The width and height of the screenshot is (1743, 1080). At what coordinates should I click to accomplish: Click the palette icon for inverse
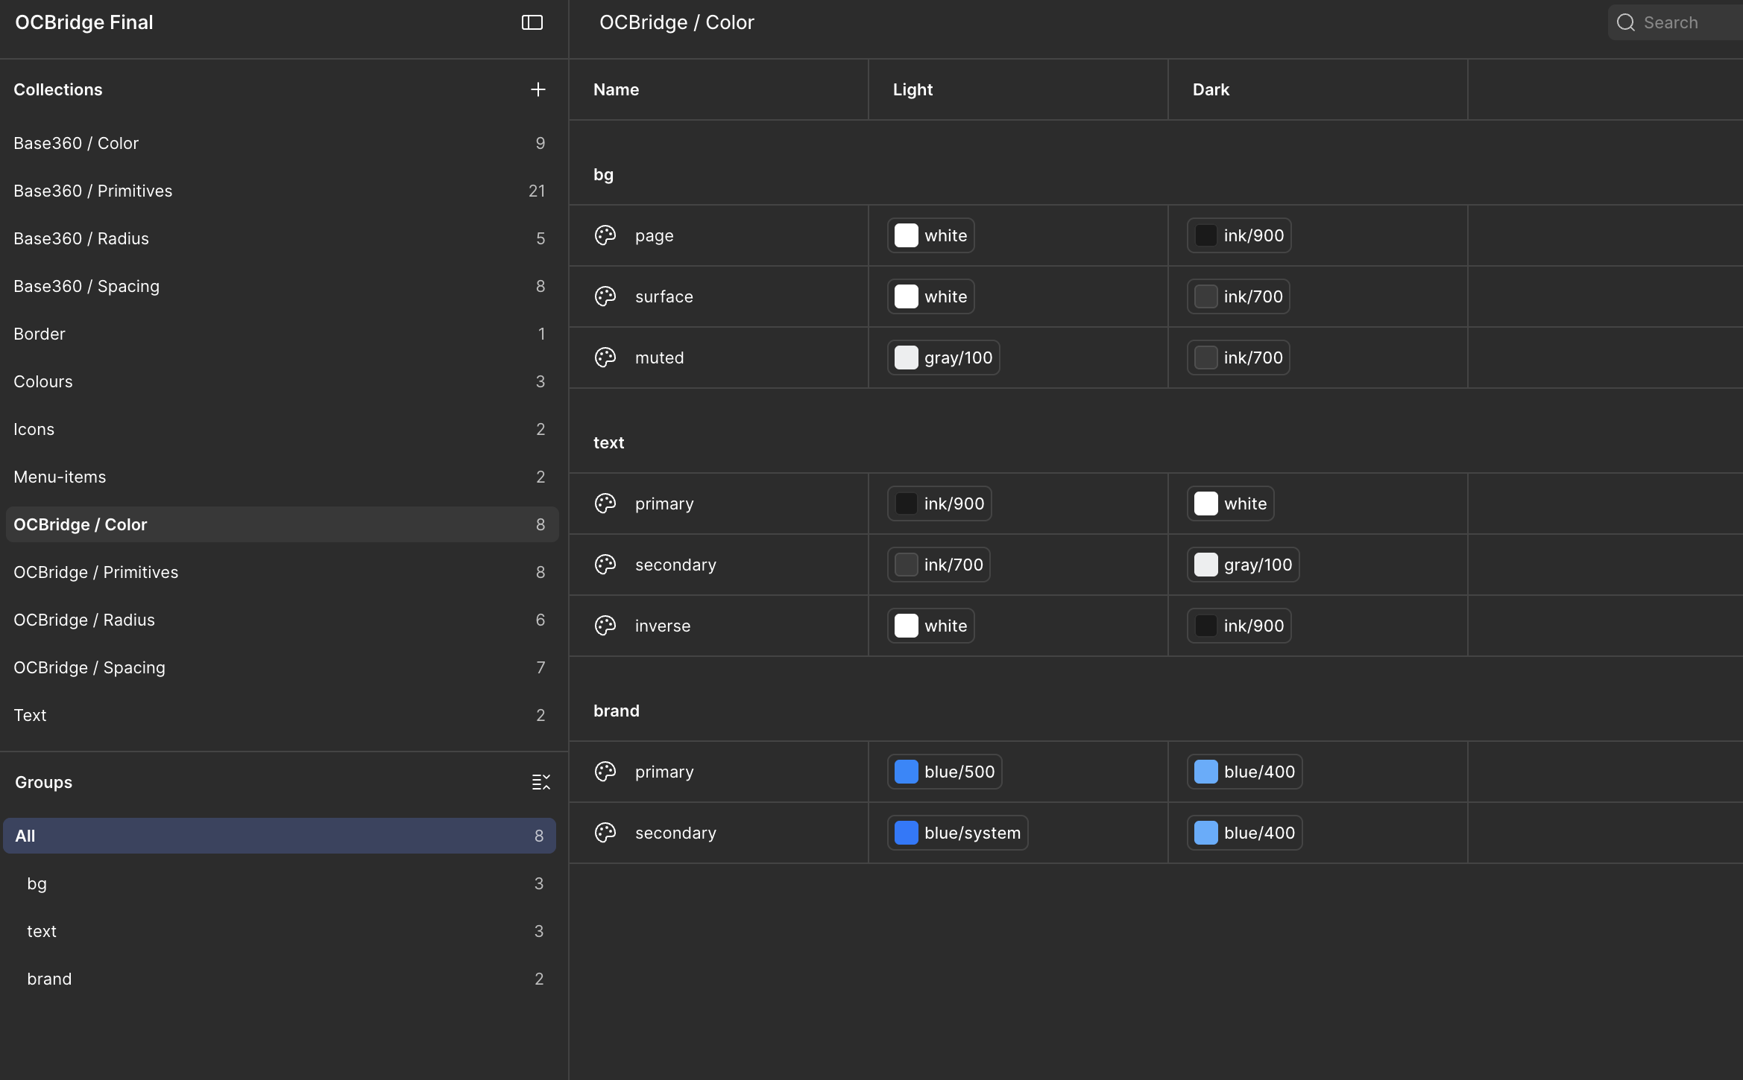(605, 626)
